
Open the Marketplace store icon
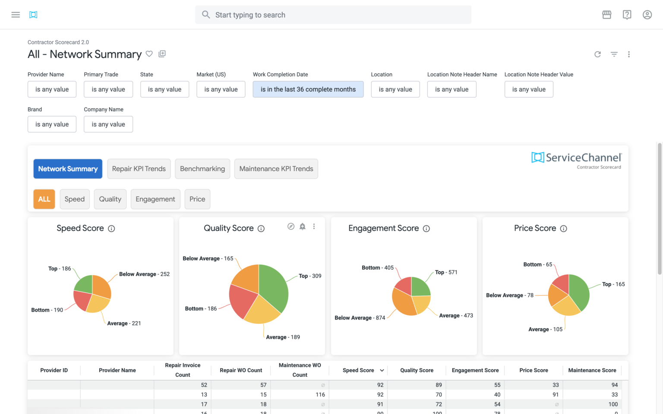pyautogui.click(x=606, y=14)
